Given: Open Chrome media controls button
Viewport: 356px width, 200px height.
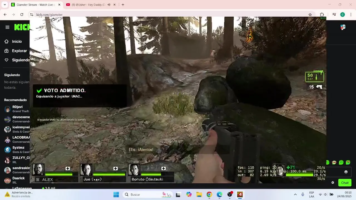Looking at the screenshot, I should click(334, 15).
